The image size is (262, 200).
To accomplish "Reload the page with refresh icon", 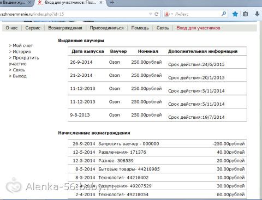I will (156, 14).
